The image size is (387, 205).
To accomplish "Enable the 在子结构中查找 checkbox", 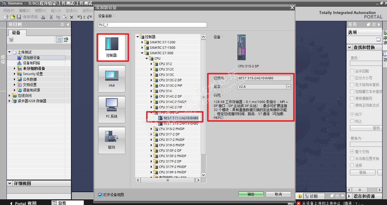I will pyautogui.click(x=352, y=85).
